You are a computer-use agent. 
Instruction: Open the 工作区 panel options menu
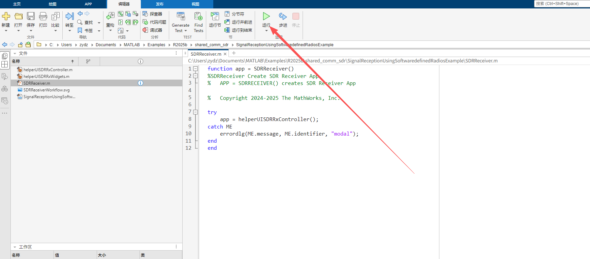tap(176, 247)
